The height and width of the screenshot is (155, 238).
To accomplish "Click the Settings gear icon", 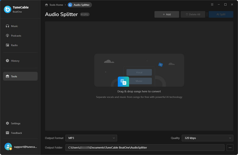I will coord(7,123).
